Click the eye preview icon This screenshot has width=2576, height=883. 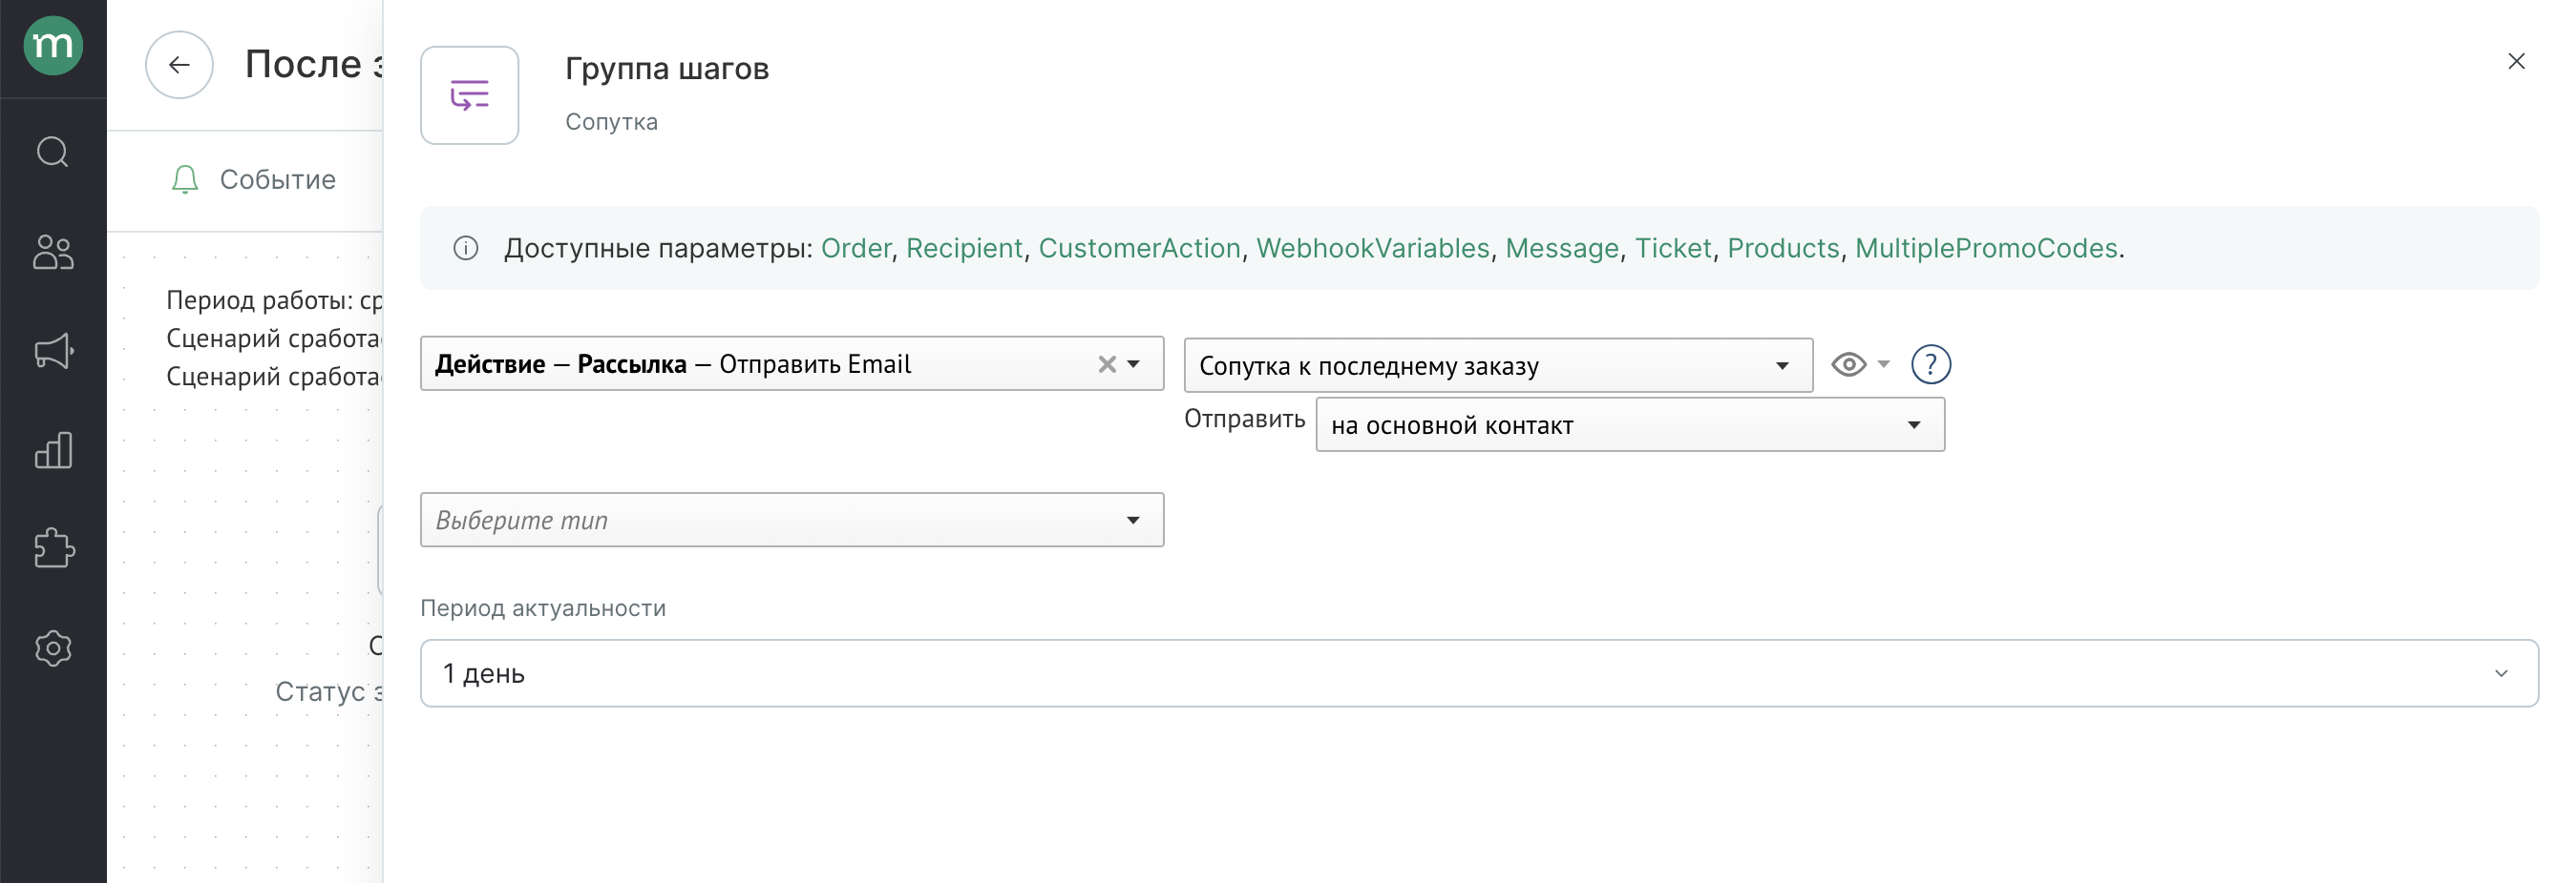coord(1848,364)
